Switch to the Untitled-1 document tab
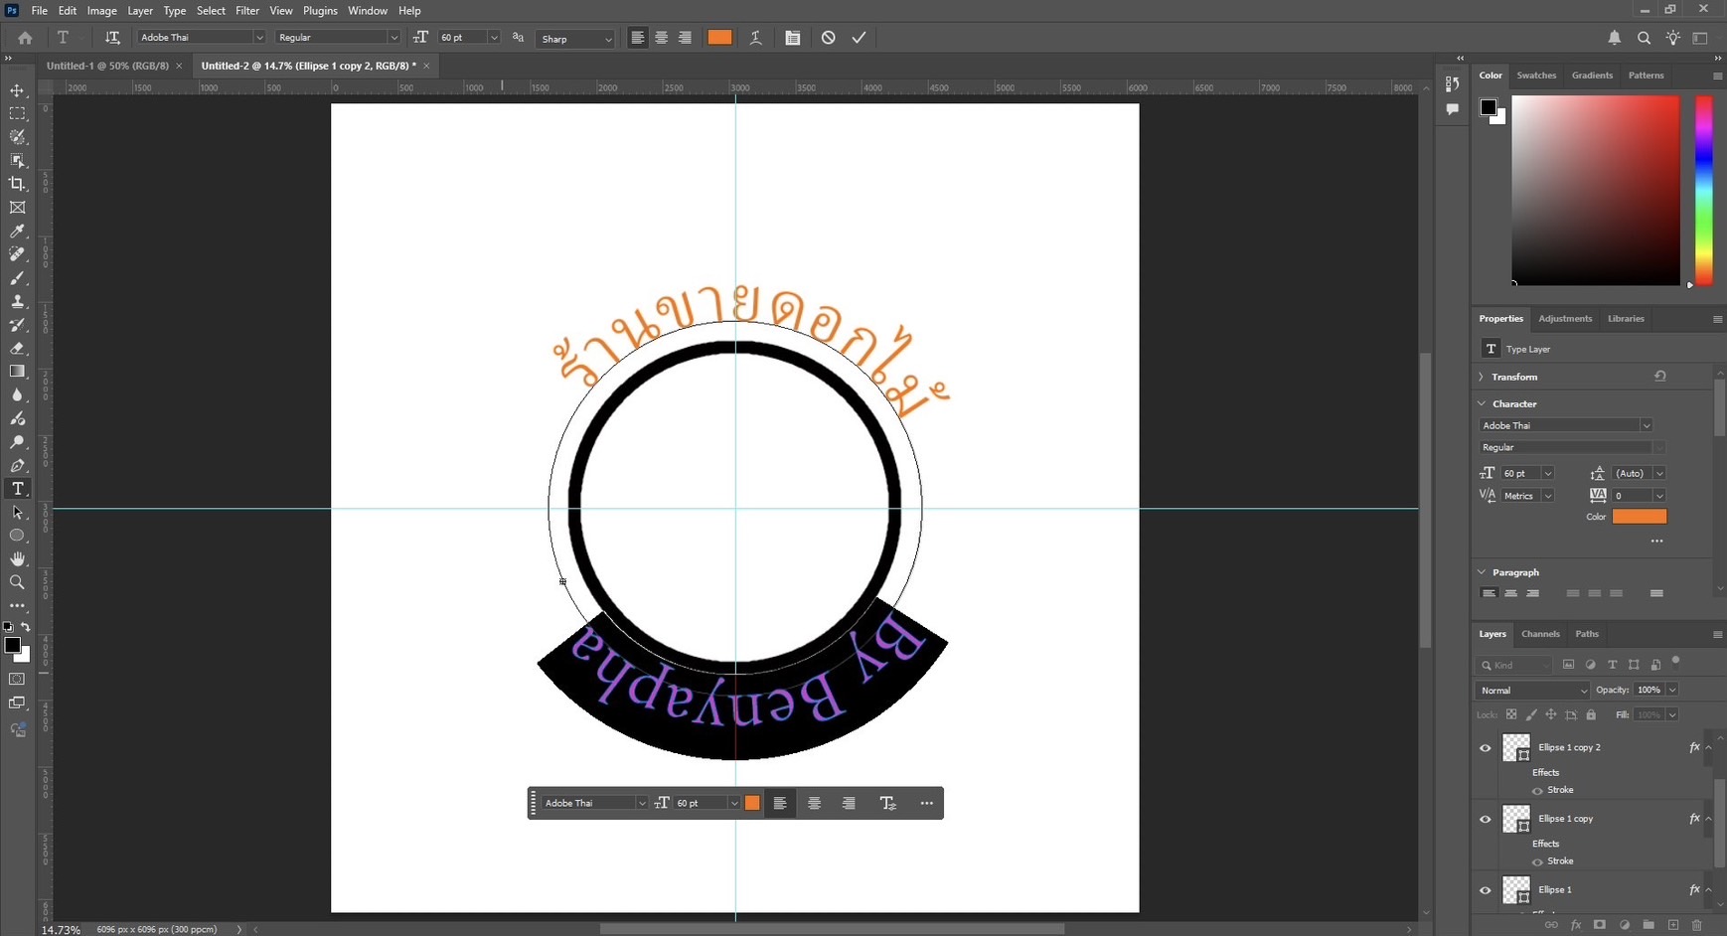The height and width of the screenshot is (936, 1727). [107, 66]
